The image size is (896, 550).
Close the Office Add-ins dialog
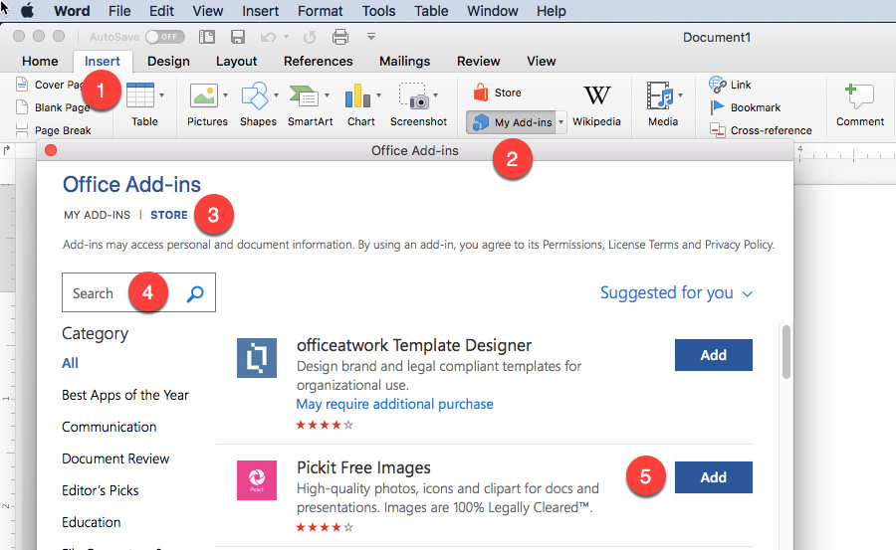point(51,150)
